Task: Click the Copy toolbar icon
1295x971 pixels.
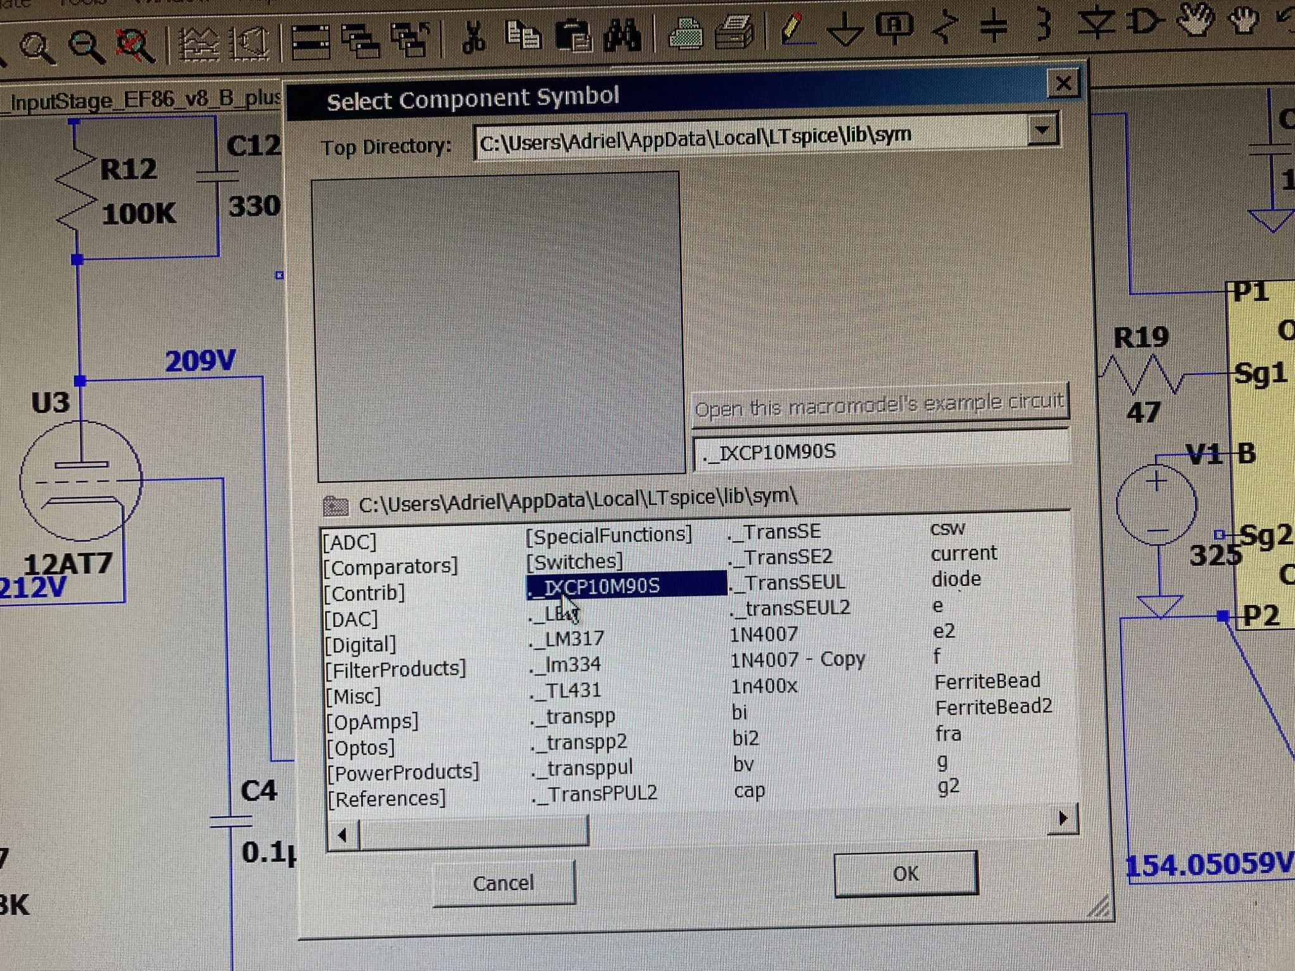Action: pos(522,35)
